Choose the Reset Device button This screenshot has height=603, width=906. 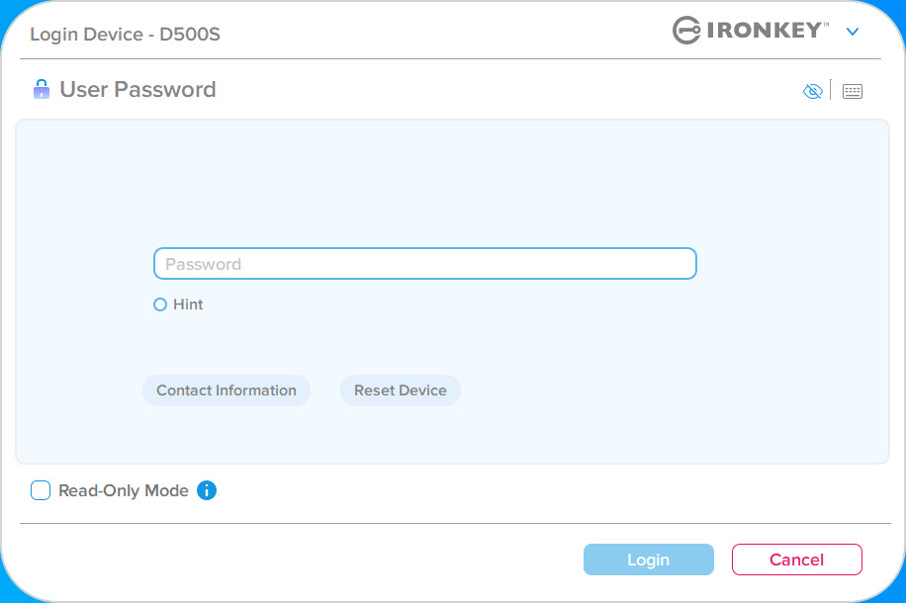400,390
